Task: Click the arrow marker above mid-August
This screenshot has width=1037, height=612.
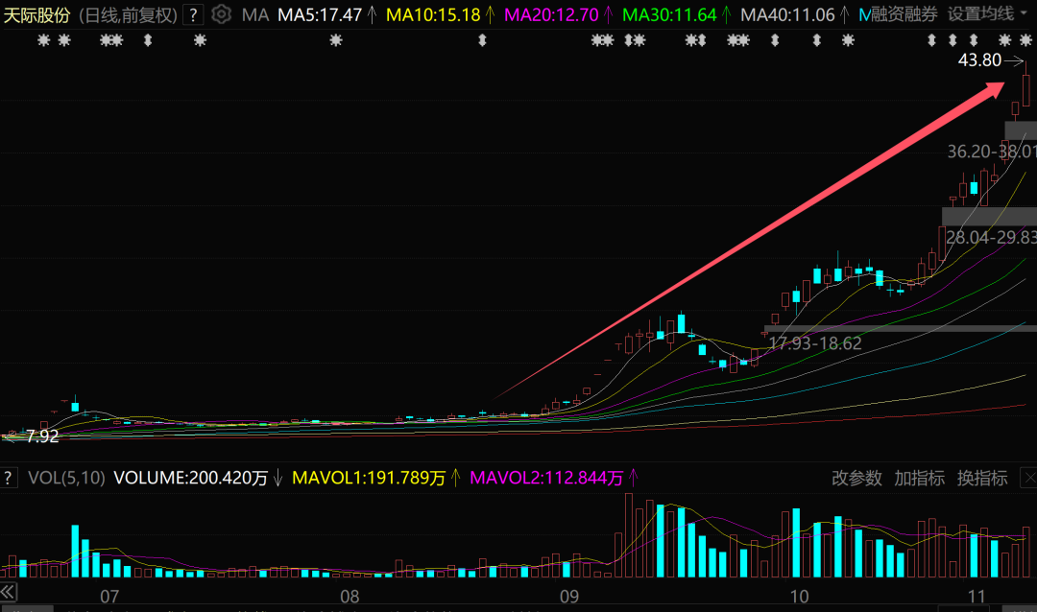Action: (x=482, y=40)
